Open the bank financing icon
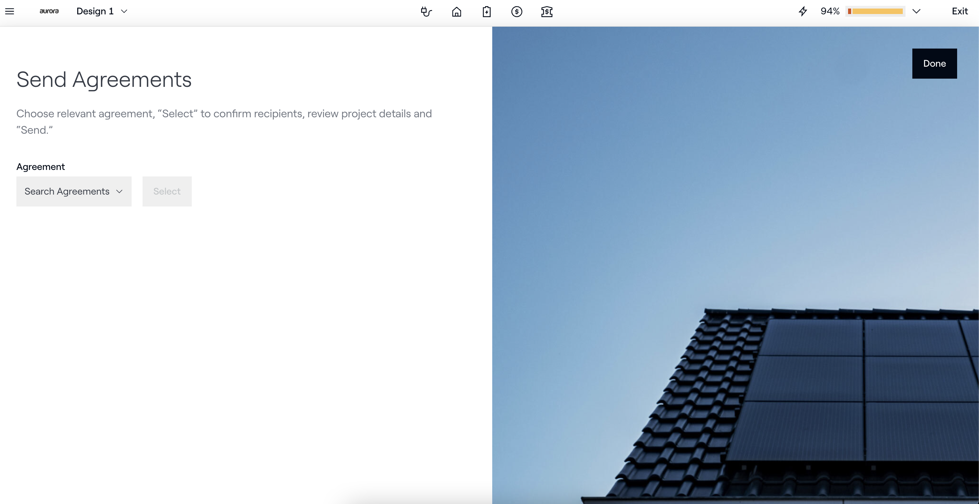 click(547, 12)
